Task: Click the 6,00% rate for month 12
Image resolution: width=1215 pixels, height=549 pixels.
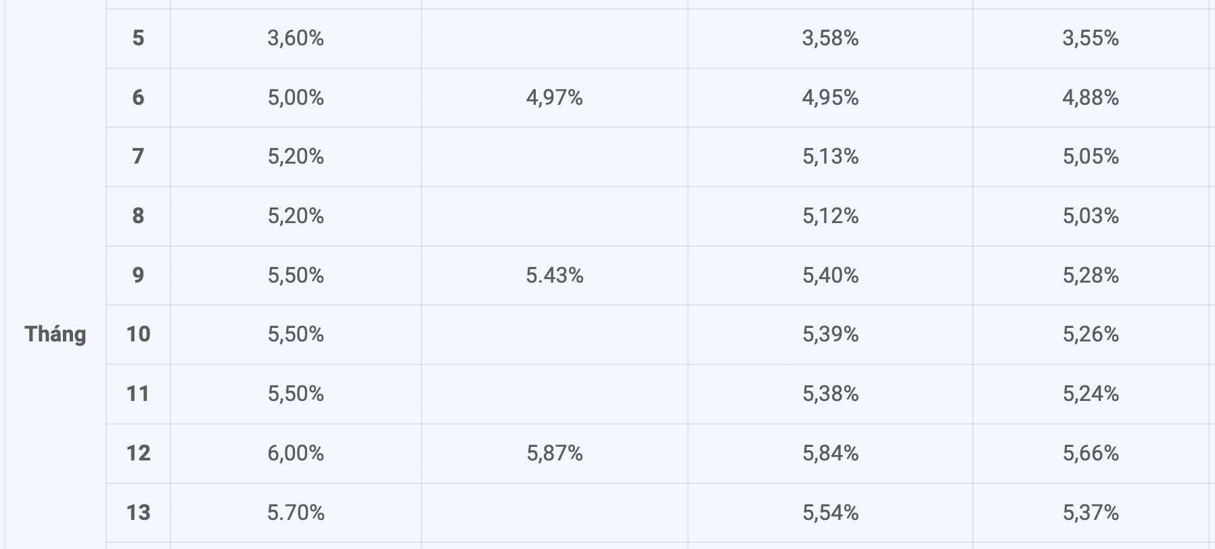Action: [x=296, y=453]
